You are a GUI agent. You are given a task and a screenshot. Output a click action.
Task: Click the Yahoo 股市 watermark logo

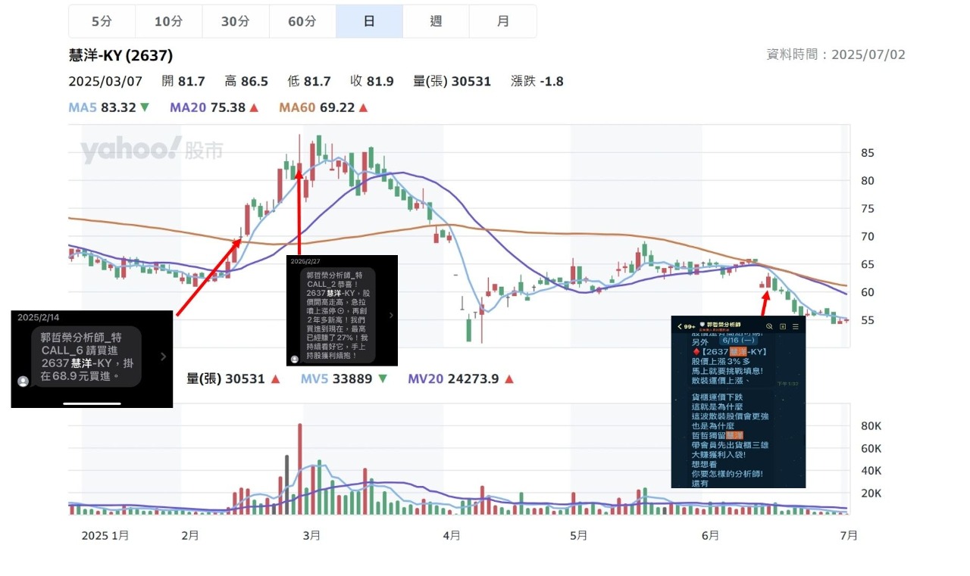coord(152,150)
